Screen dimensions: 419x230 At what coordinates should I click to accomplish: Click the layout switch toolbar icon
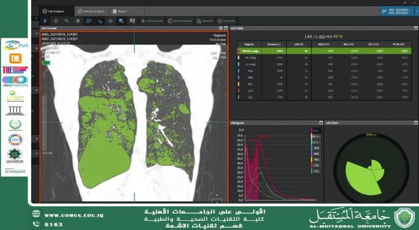[132, 21]
